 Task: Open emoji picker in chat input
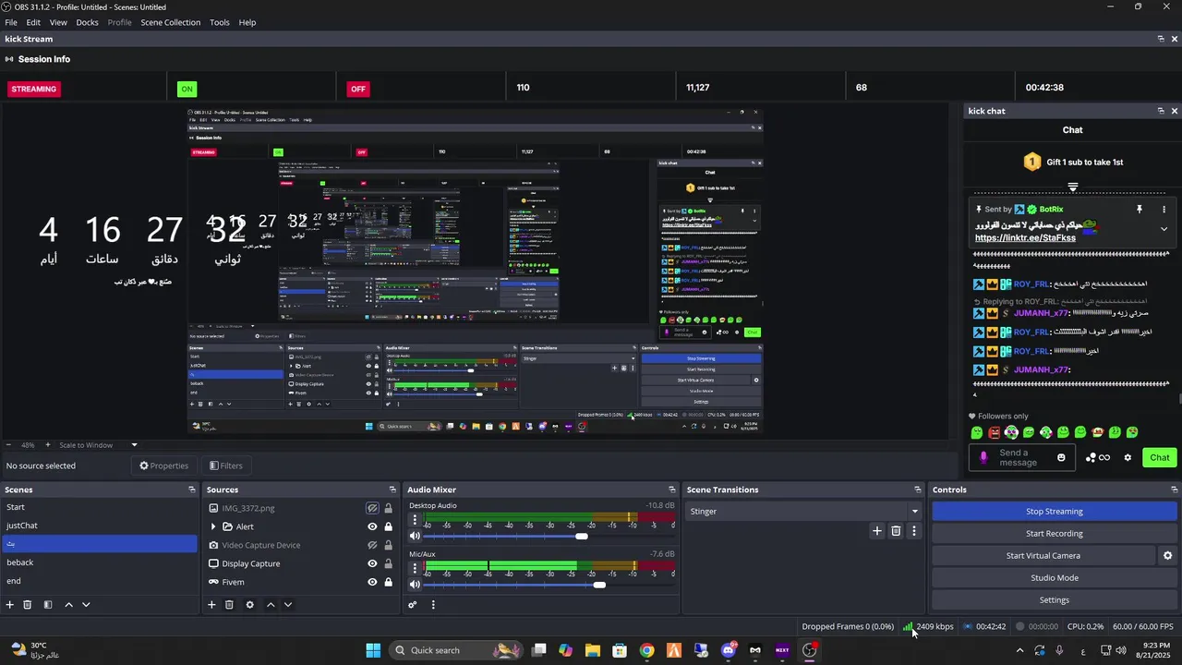(1061, 457)
